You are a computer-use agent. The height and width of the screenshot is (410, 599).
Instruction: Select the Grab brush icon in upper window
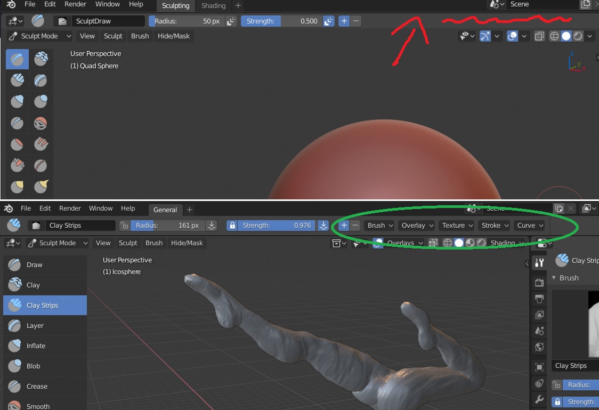(17, 186)
